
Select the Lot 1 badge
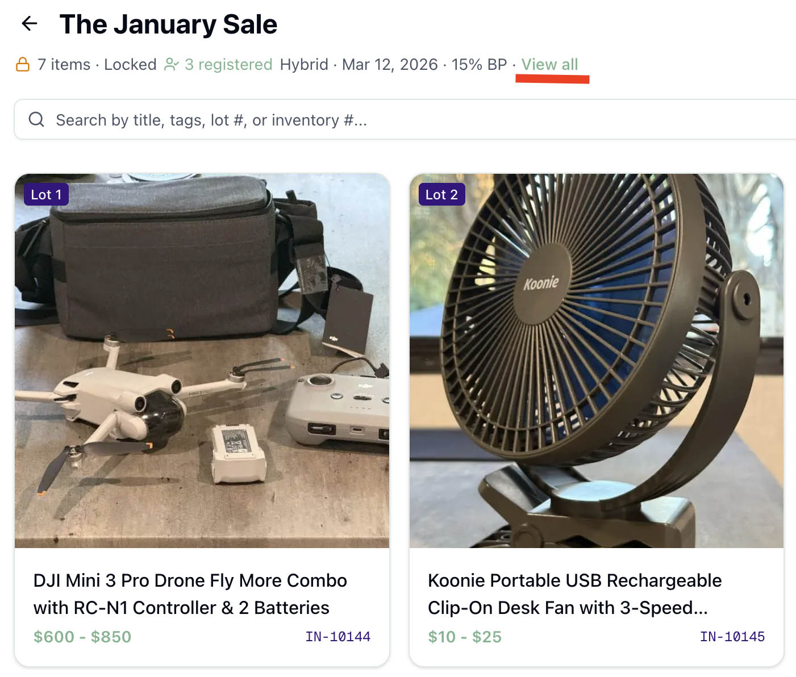click(46, 194)
